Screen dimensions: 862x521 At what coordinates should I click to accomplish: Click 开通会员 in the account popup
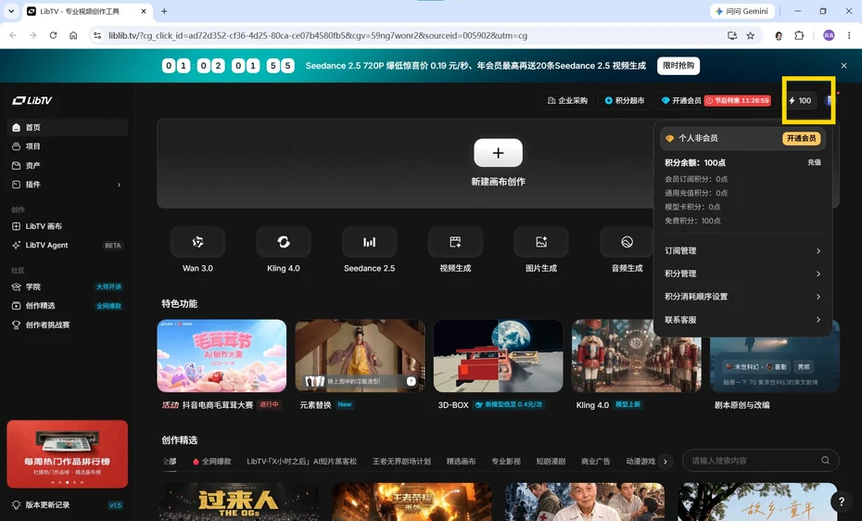[801, 138]
